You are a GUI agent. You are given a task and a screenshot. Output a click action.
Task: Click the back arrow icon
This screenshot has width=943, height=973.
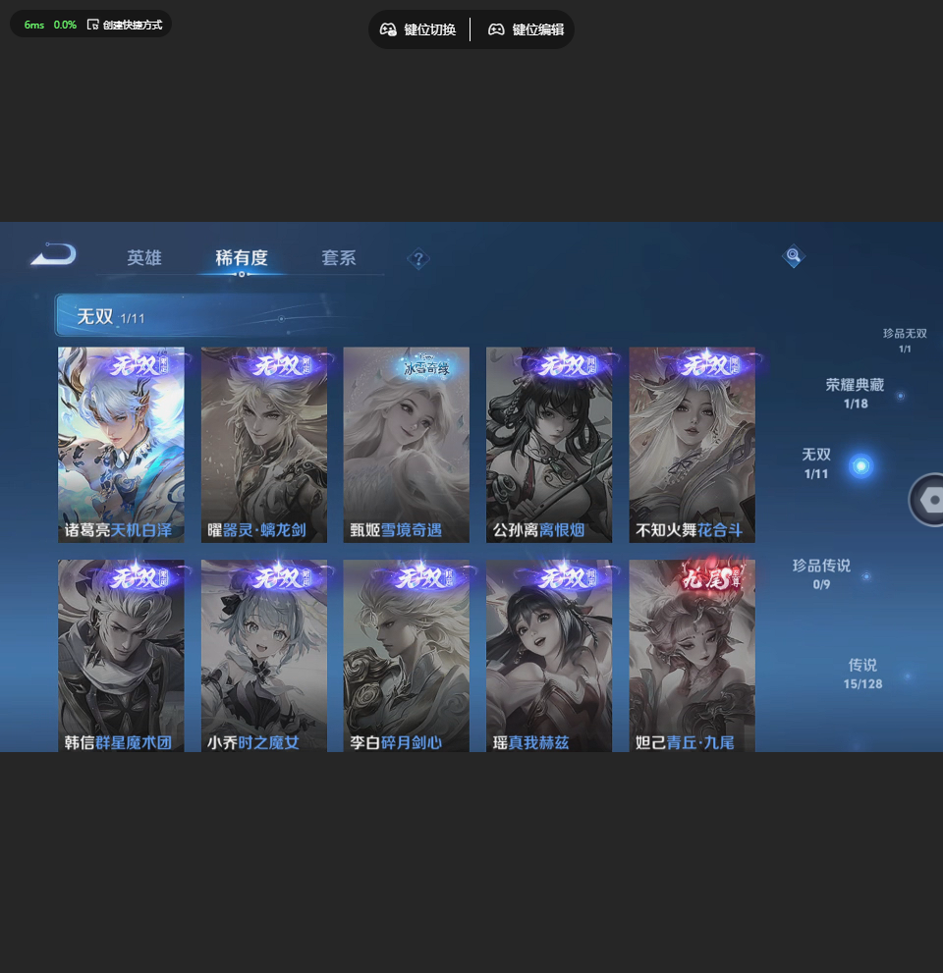click(x=53, y=254)
